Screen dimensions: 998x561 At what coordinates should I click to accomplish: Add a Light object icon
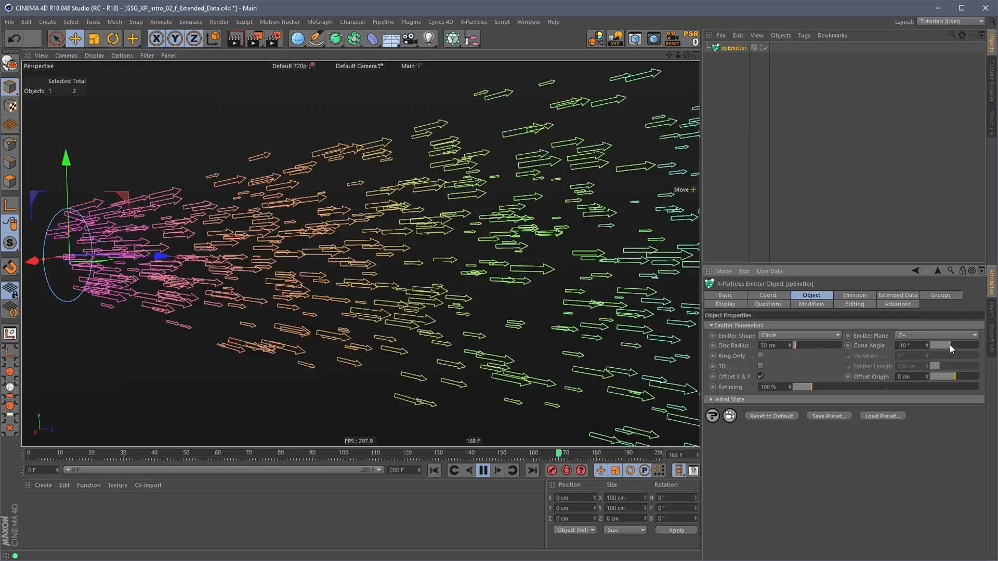429,38
